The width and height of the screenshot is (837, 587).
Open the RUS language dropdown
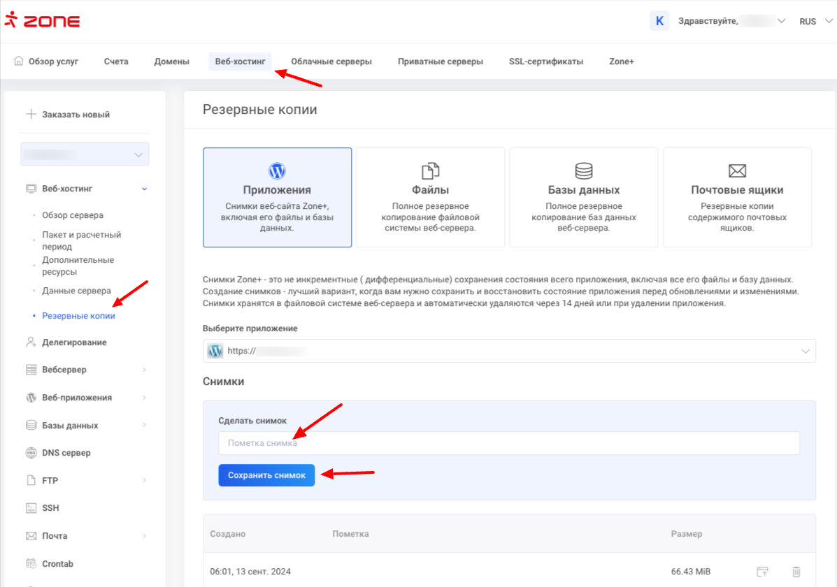813,22
